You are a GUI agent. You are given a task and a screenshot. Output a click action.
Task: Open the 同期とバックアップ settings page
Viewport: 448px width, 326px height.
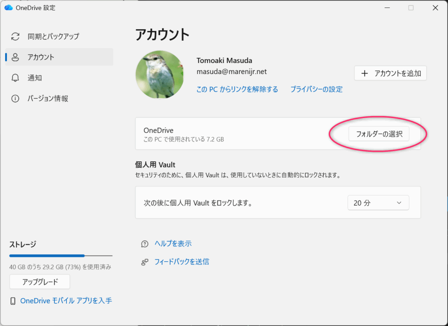53,36
